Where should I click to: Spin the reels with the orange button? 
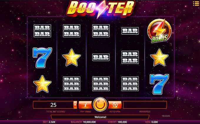point(100,104)
